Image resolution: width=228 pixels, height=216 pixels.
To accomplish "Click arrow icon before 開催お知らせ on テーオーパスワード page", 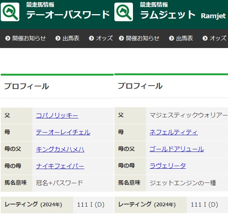I will [x=7, y=38].
